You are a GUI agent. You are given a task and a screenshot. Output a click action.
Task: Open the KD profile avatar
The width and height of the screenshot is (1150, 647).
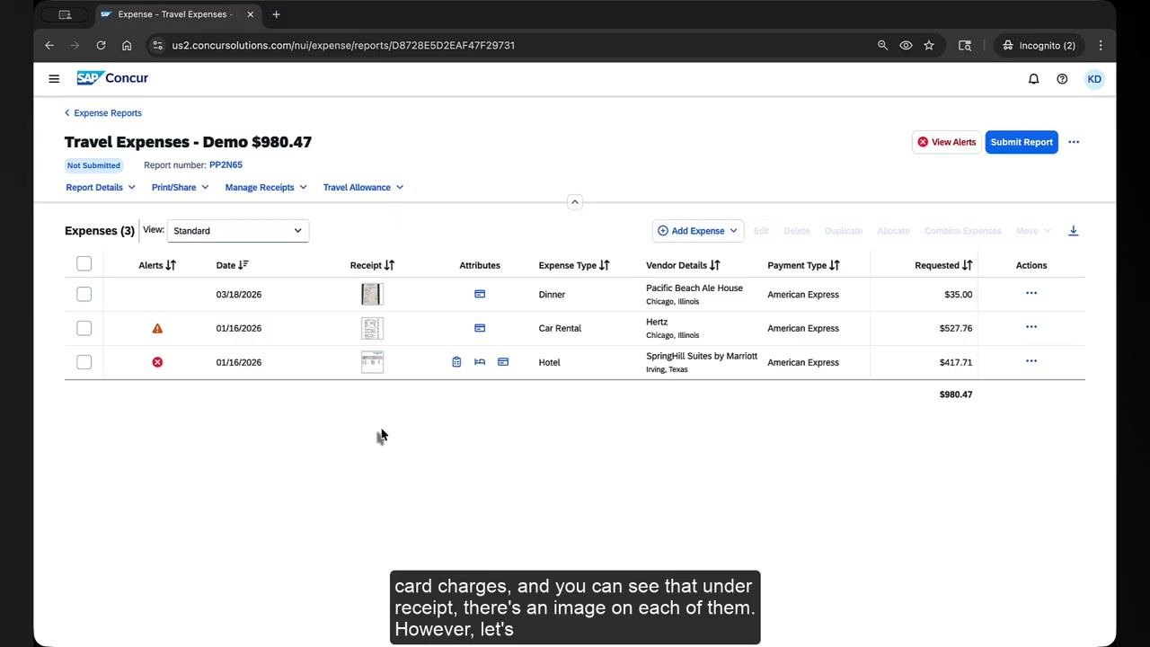(x=1094, y=79)
